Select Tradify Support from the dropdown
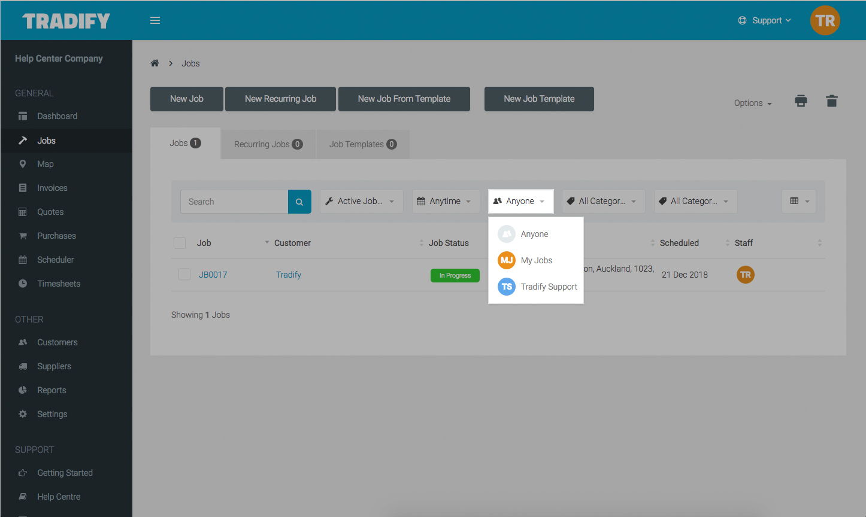 click(x=536, y=287)
